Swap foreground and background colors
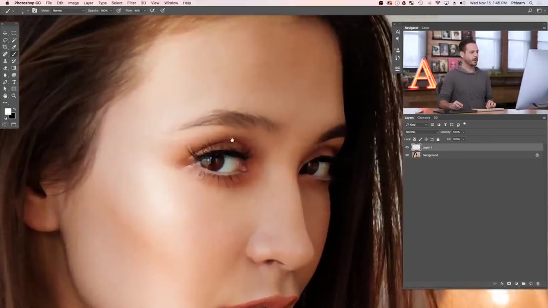The image size is (548, 308). point(14,109)
